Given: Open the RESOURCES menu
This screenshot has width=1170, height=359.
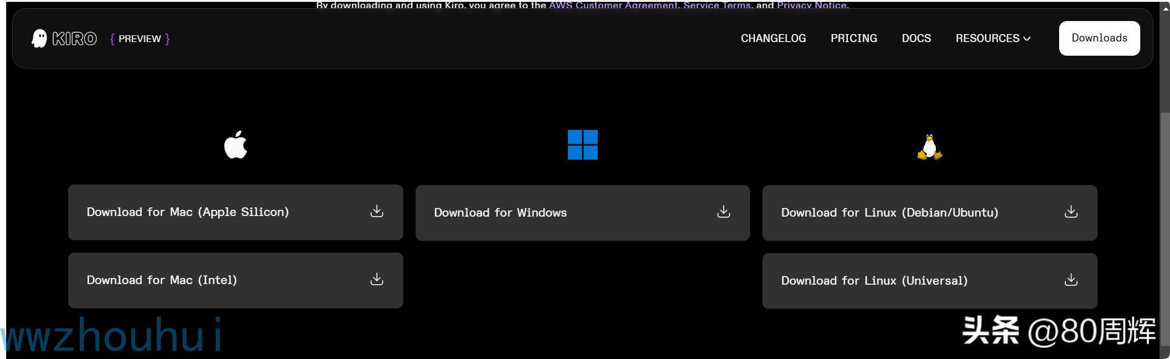Looking at the screenshot, I should [x=993, y=38].
